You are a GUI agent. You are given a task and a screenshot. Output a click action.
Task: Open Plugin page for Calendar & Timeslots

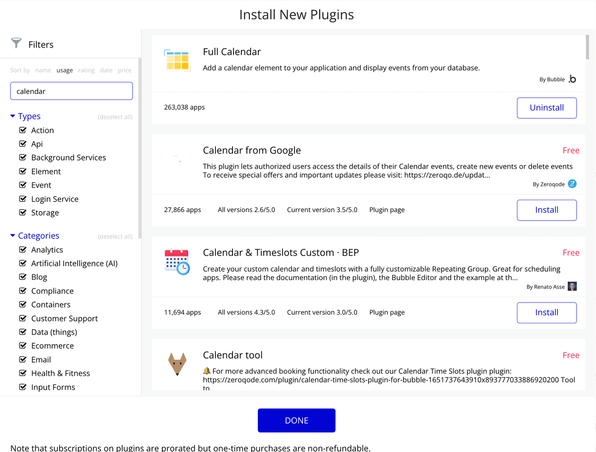click(x=387, y=312)
